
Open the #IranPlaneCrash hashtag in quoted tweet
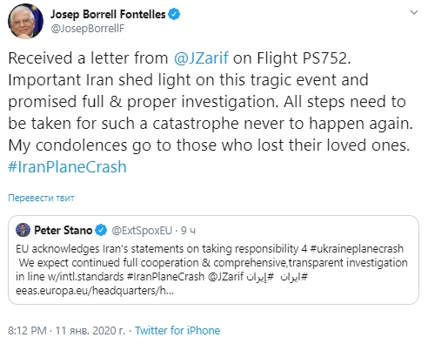tap(165, 277)
